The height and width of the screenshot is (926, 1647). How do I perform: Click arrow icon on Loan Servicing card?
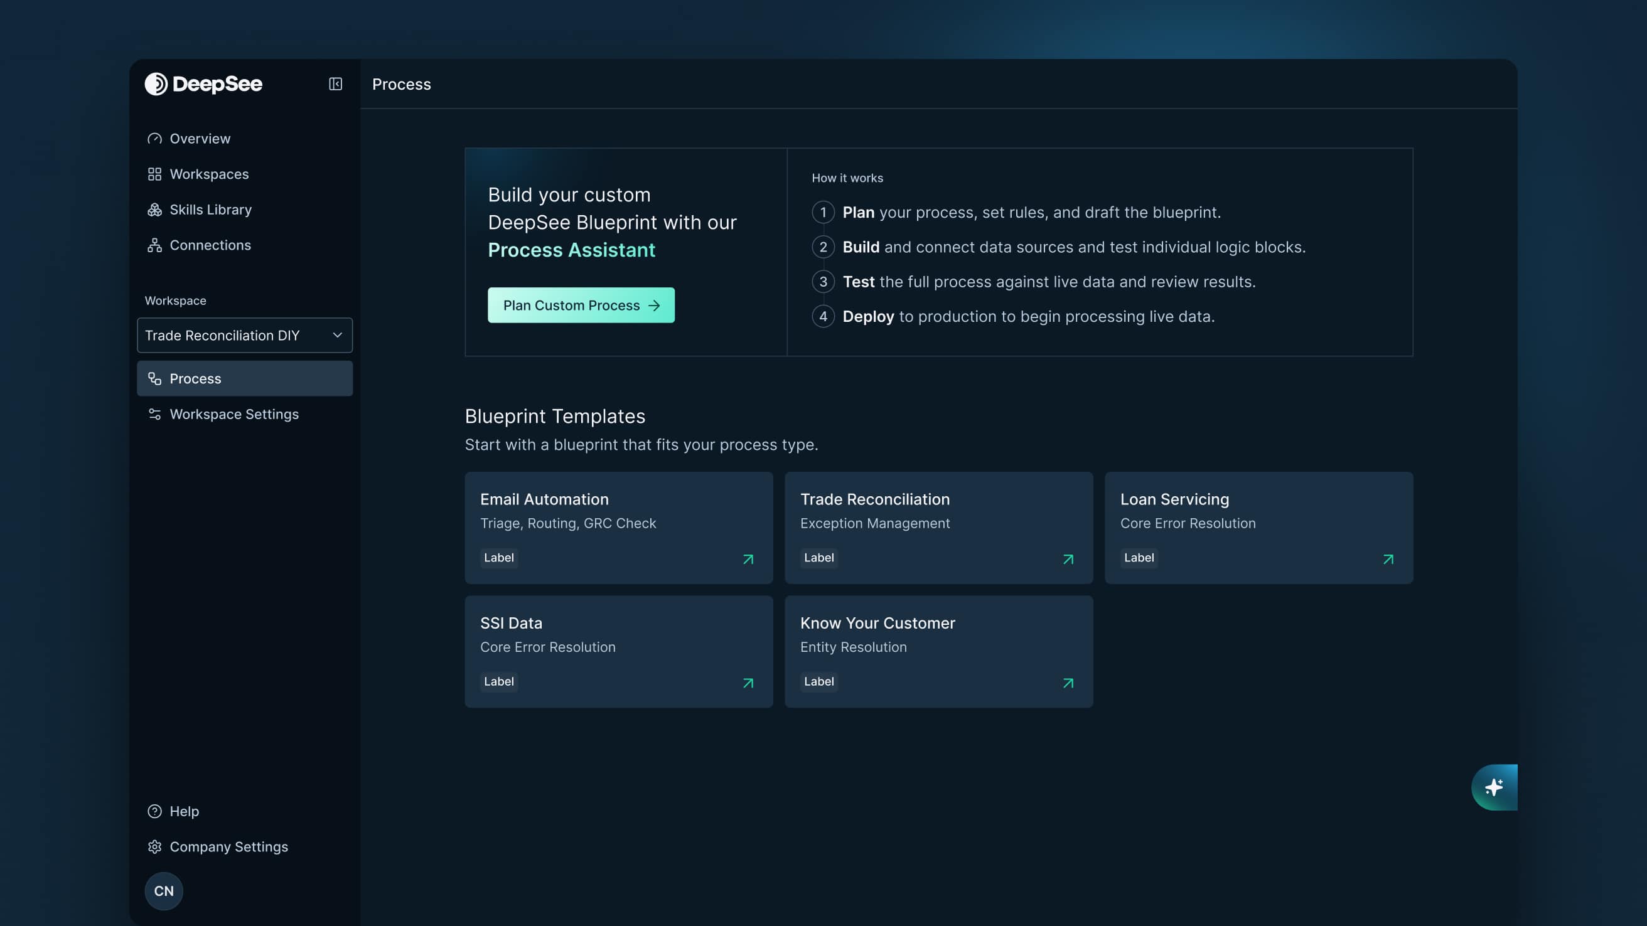click(x=1388, y=559)
